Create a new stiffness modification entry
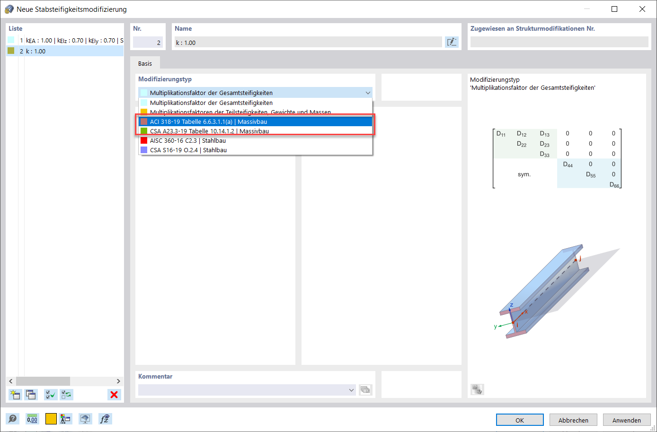 point(15,395)
